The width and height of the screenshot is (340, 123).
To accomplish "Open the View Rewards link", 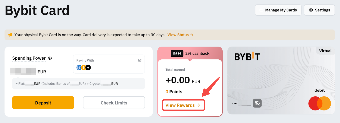I will point(183,105).
